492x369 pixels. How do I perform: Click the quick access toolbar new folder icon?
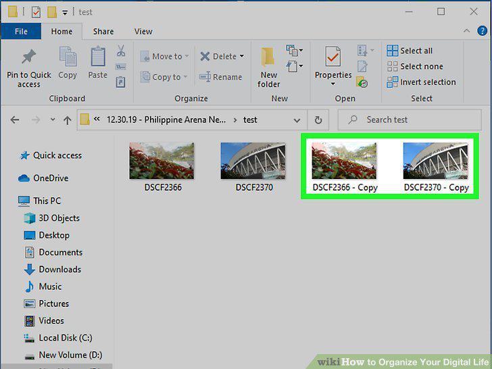click(x=52, y=12)
